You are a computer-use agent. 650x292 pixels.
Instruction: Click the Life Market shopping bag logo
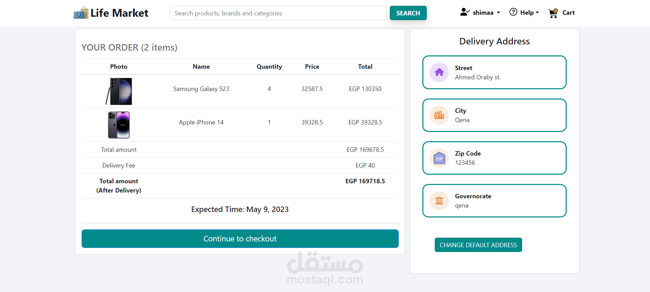(81, 13)
